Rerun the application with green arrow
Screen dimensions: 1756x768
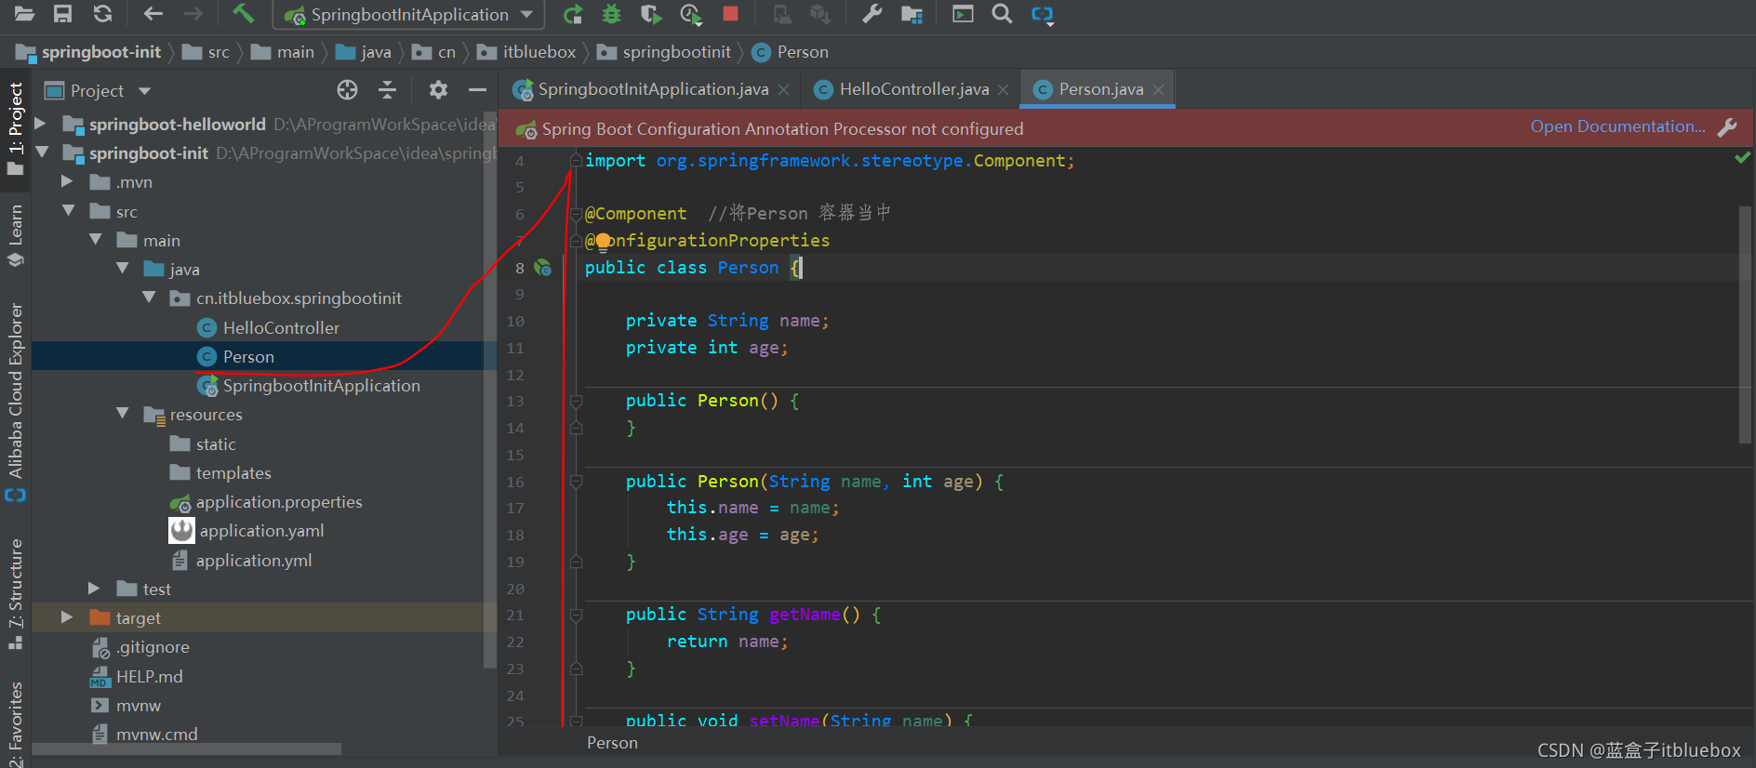coord(573,14)
